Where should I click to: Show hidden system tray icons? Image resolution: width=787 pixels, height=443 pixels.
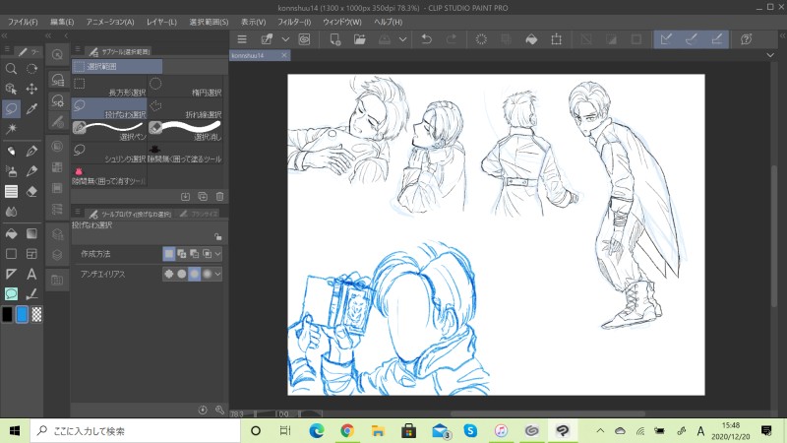(x=600, y=431)
